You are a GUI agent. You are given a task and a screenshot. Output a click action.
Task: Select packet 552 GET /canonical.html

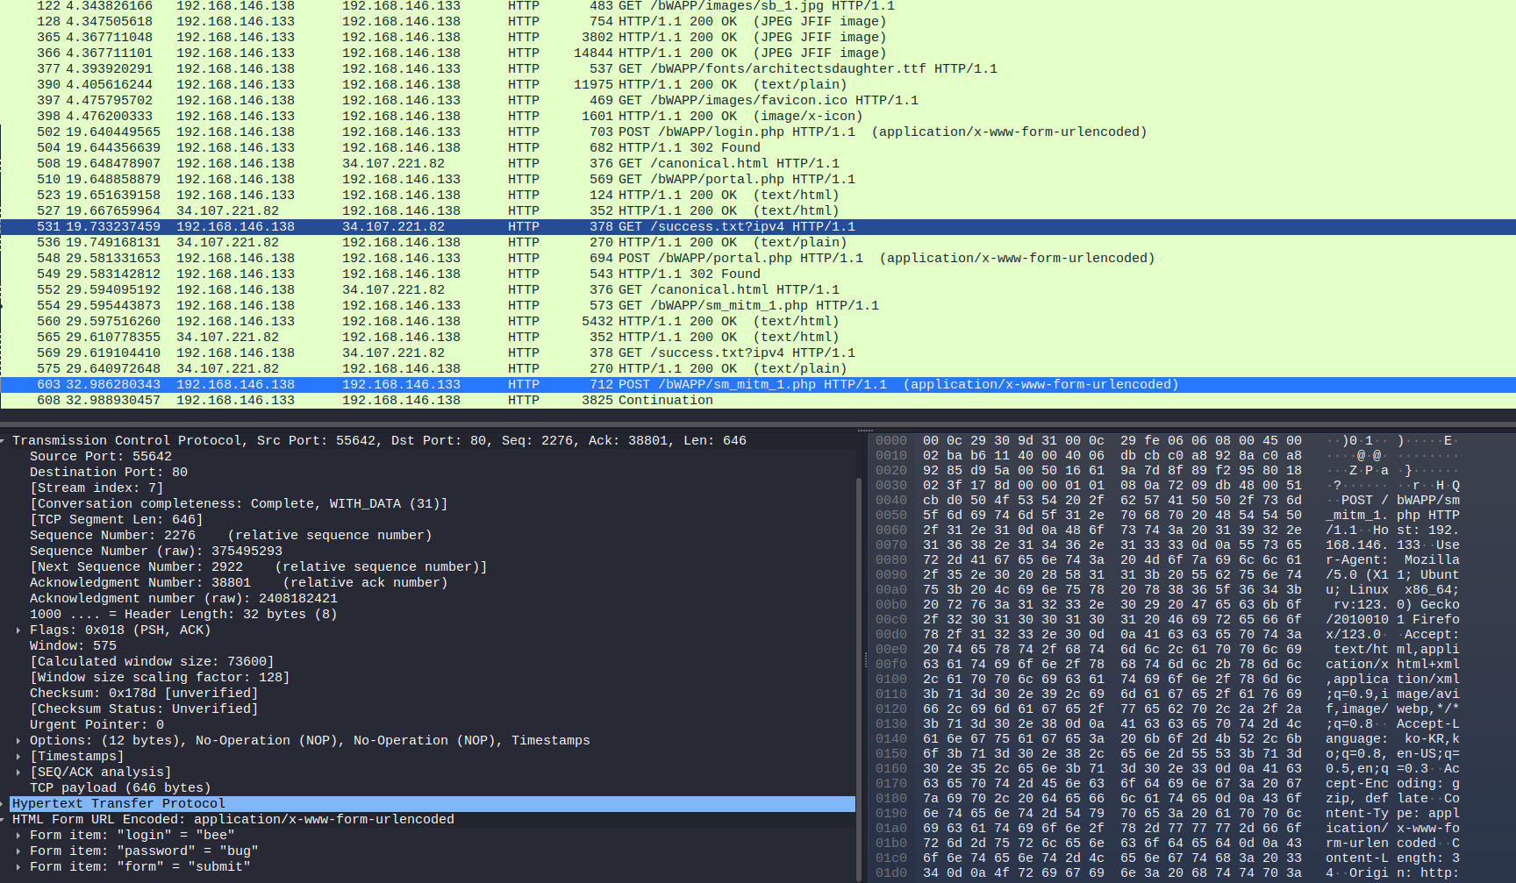758,289
